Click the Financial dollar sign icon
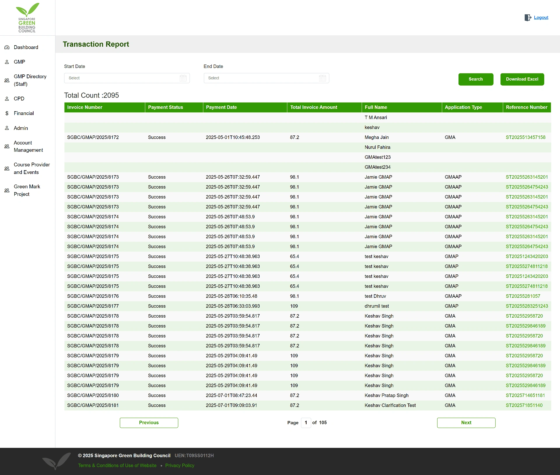Viewport: 560px width, 475px height. tap(7, 113)
